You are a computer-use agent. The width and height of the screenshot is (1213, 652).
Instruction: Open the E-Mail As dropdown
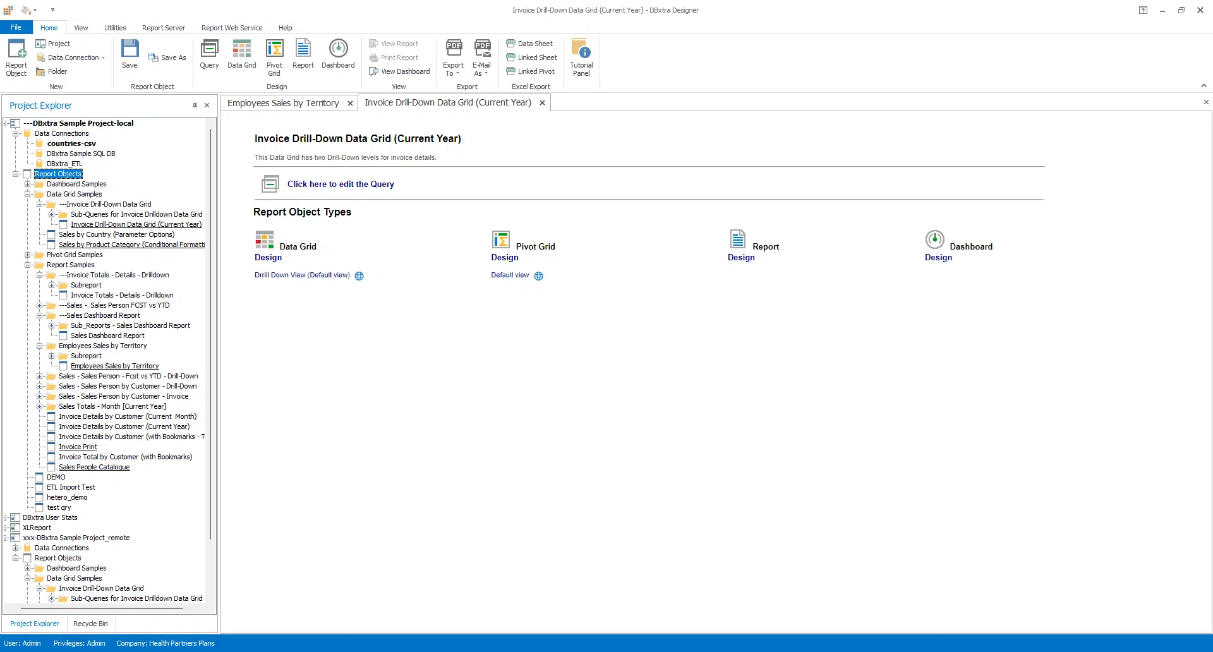(x=481, y=57)
